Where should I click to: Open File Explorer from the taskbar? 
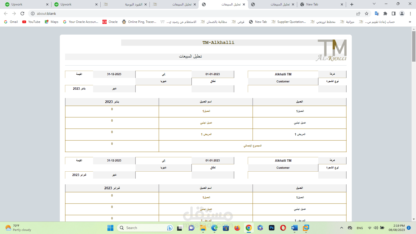coord(203,228)
